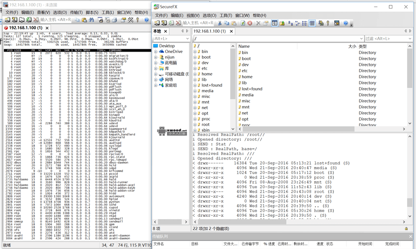Click the gray X delete icon in SecureFX
Viewport: 416px width, 249px height.
258,23
